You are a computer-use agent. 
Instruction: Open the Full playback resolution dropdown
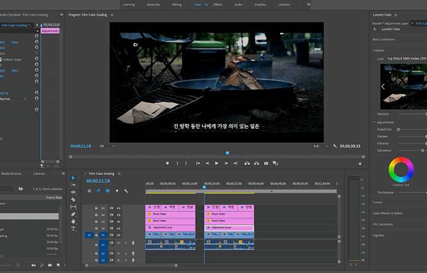point(321,146)
